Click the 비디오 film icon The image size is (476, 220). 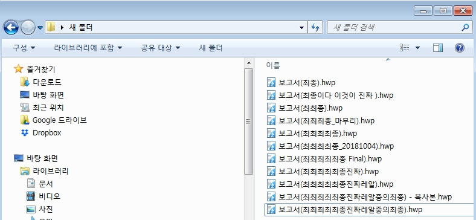31,196
